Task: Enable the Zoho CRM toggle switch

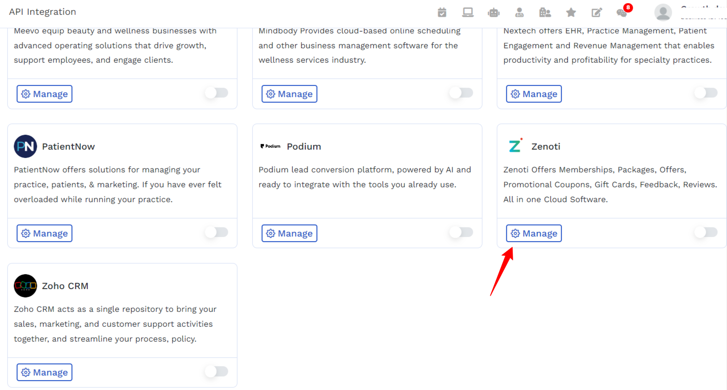Action: [x=217, y=371]
